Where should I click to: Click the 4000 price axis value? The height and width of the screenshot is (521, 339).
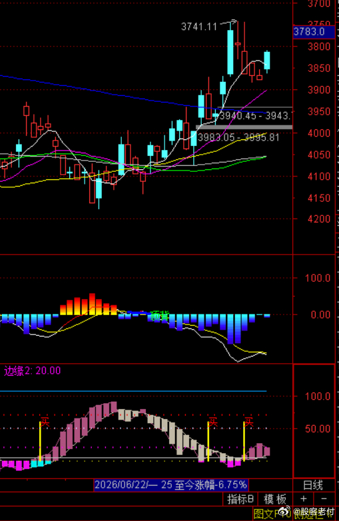click(x=319, y=133)
